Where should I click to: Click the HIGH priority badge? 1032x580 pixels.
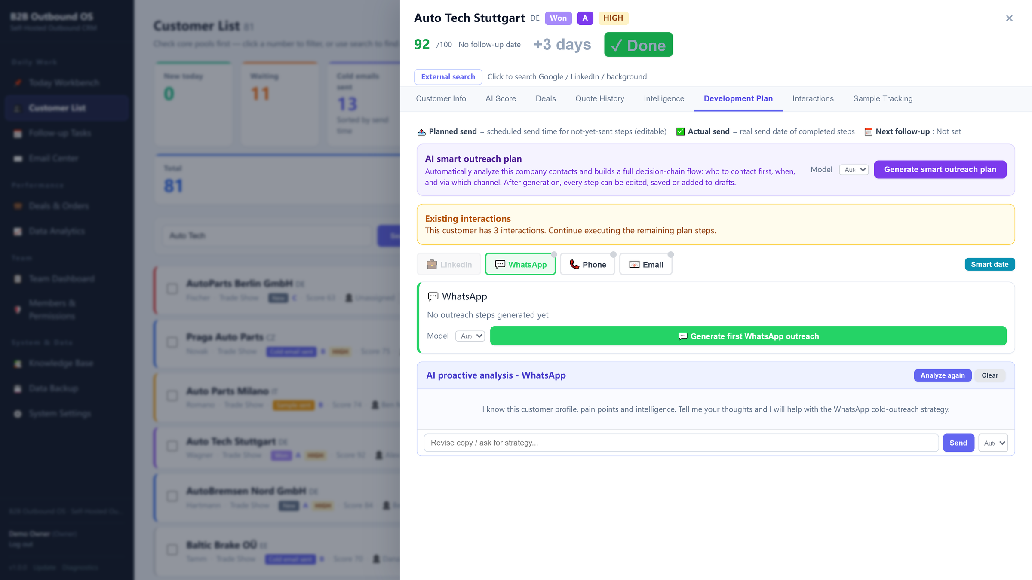pos(613,18)
